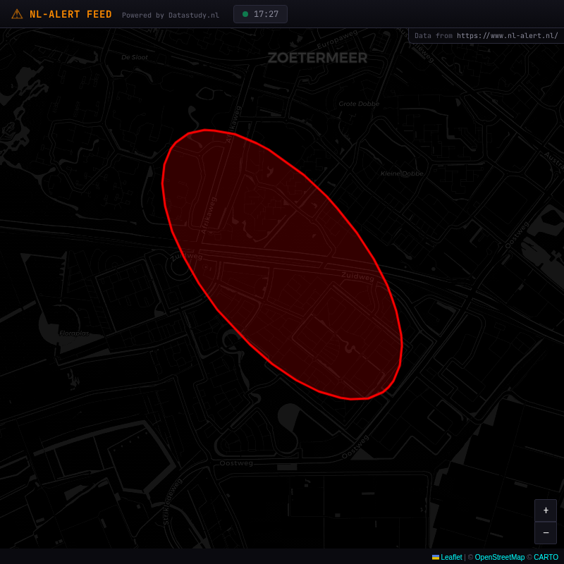The height and width of the screenshot is (564, 564).
Task: Click the Europaweg street label
Action: point(338,39)
